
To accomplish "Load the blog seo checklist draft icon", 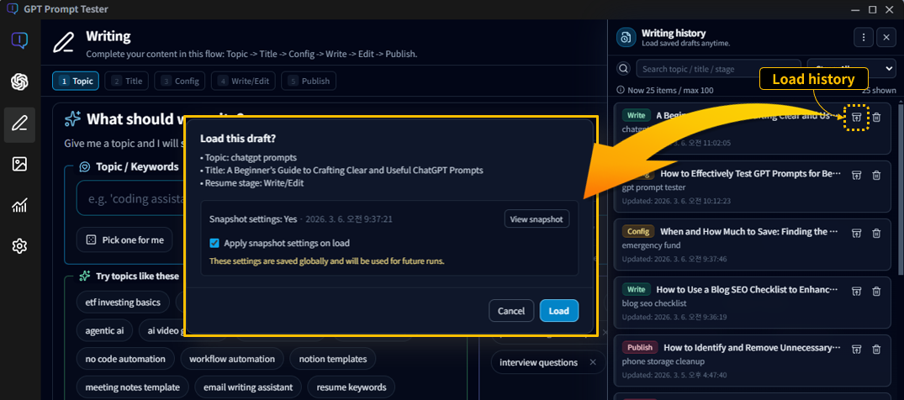I will click(857, 291).
